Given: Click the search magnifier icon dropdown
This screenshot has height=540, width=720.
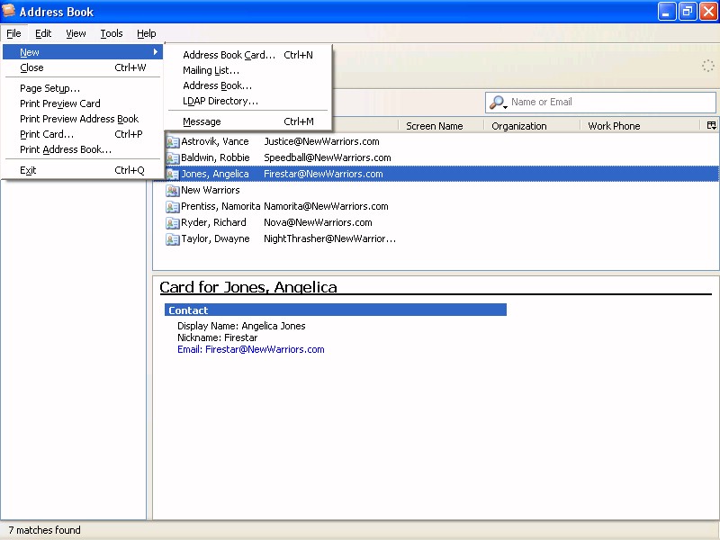Looking at the screenshot, I should (x=498, y=102).
